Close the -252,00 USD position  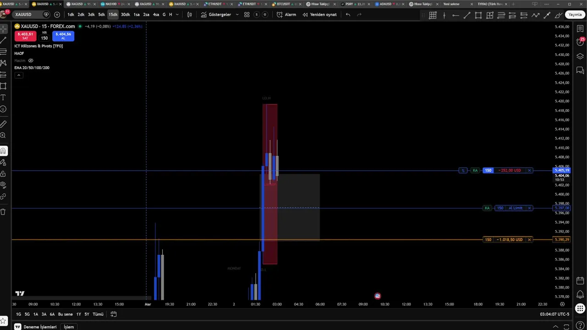click(529, 170)
